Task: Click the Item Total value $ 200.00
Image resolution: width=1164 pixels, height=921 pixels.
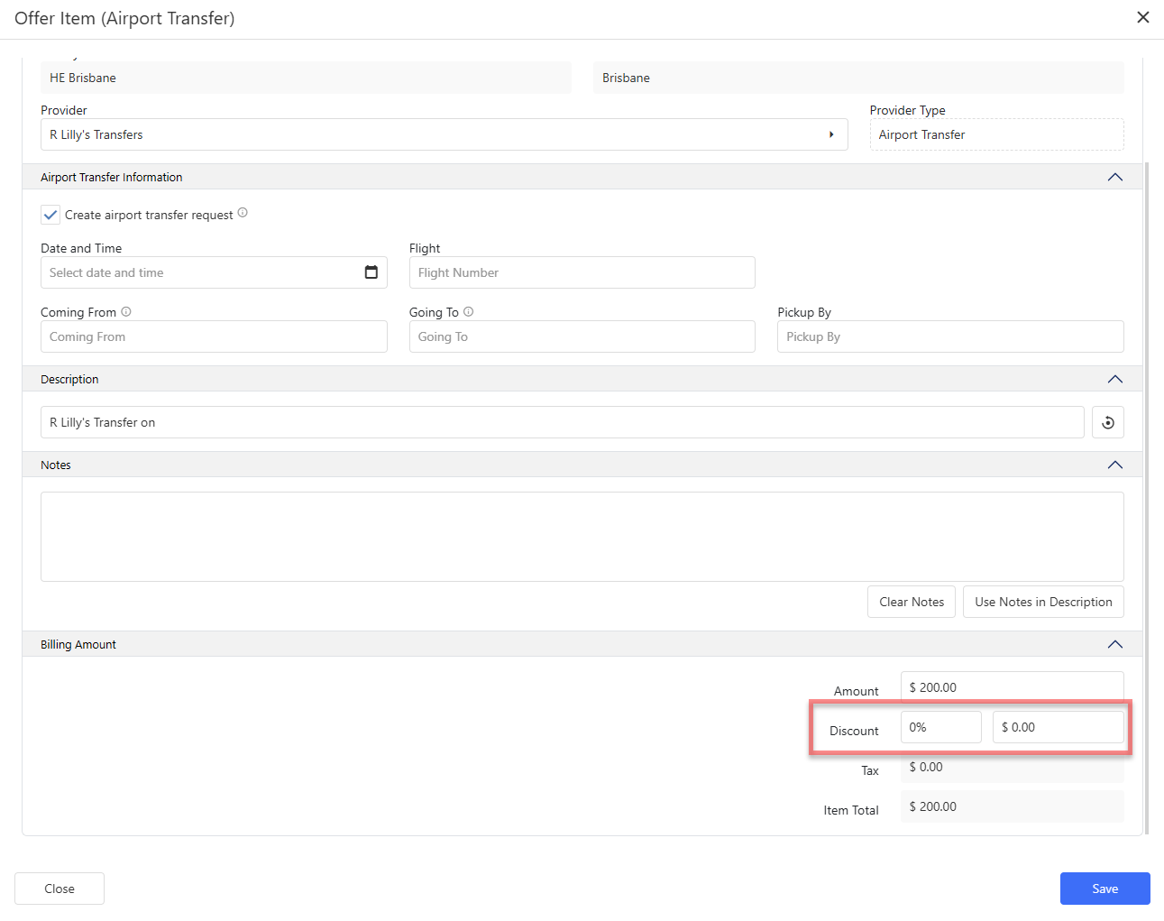Action: tap(1013, 806)
